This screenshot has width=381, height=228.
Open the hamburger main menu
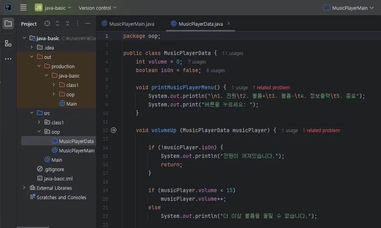23,7
